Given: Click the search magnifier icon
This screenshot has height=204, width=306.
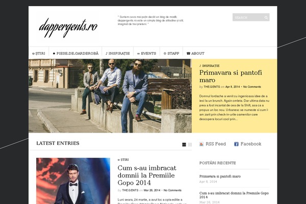Looking at the screenshot, I should [266, 17].
